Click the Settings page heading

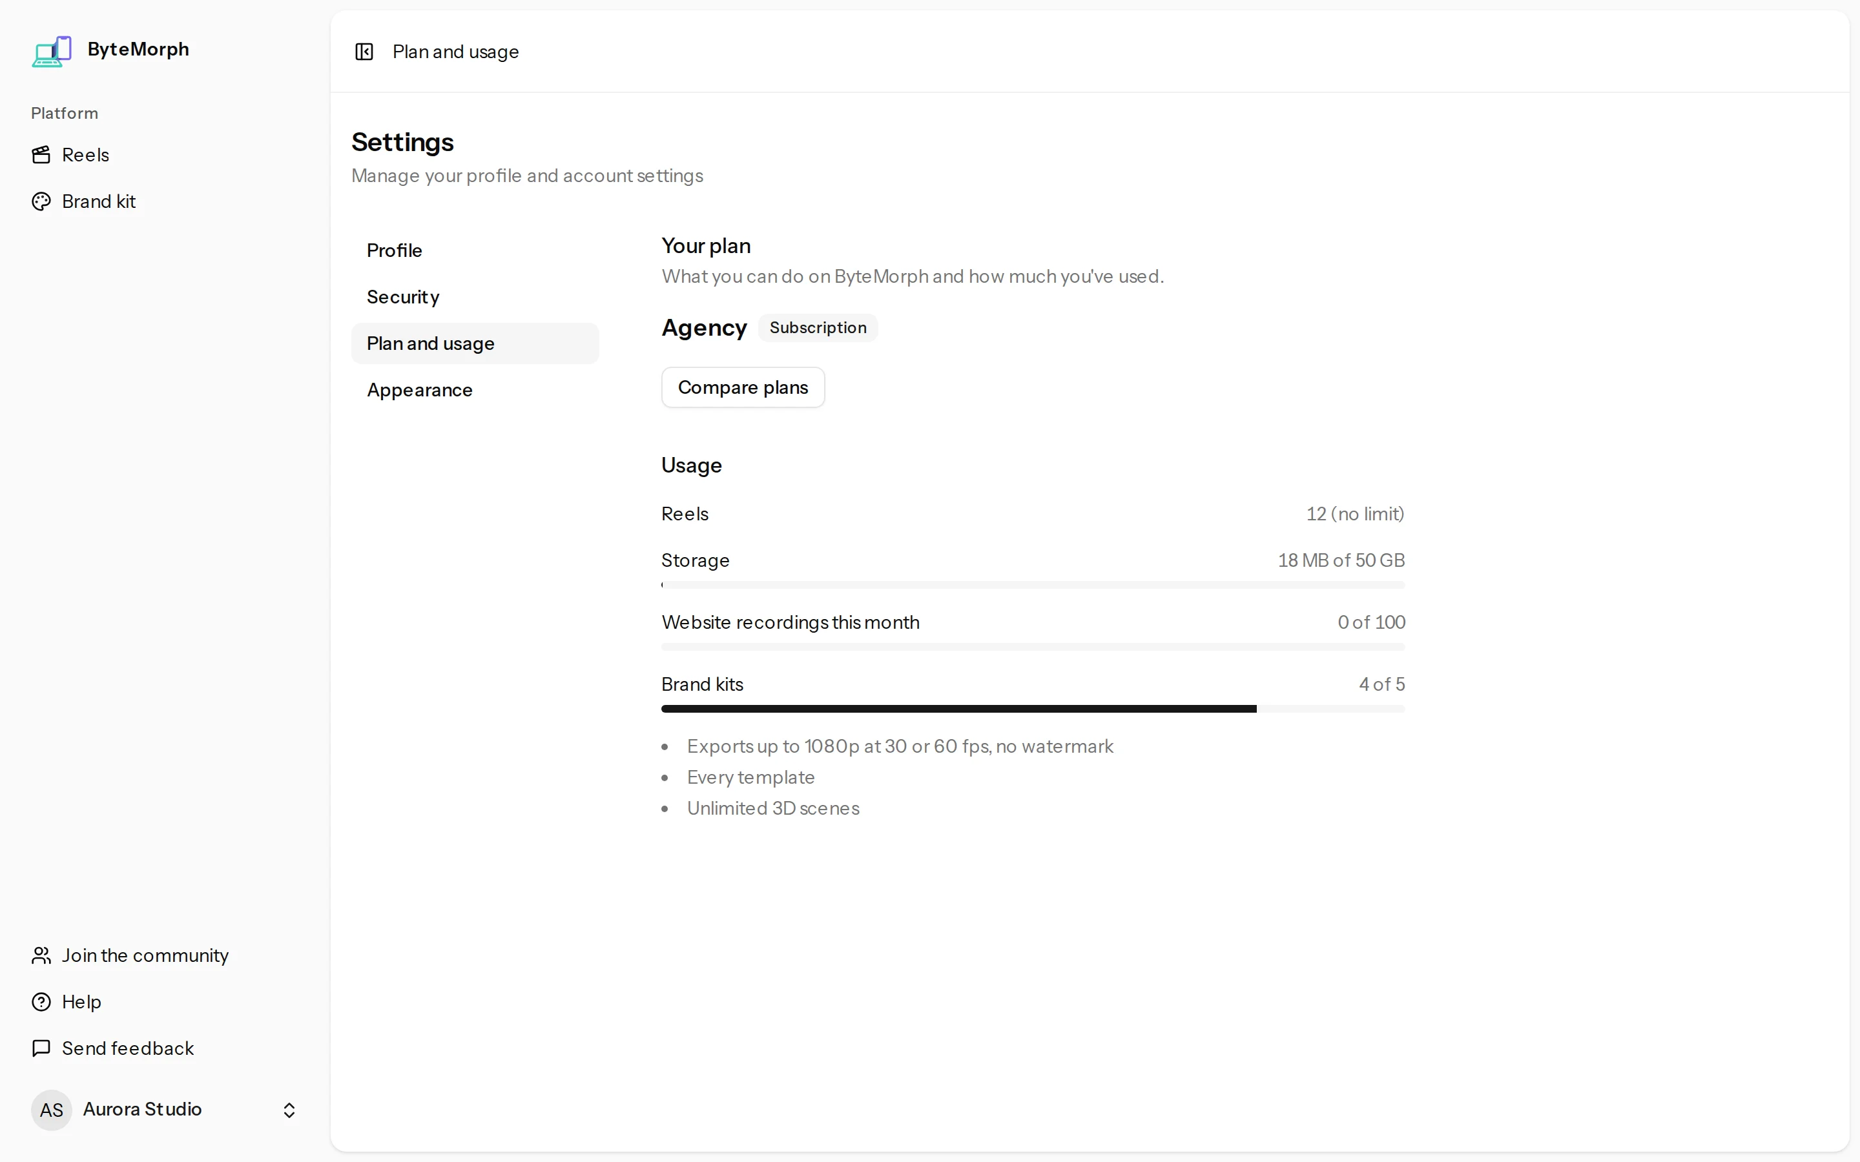pyautogui.click(x=403, y=142)
